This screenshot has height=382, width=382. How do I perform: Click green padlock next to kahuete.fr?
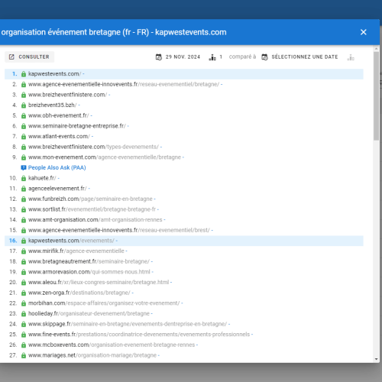tap(24, 178)
